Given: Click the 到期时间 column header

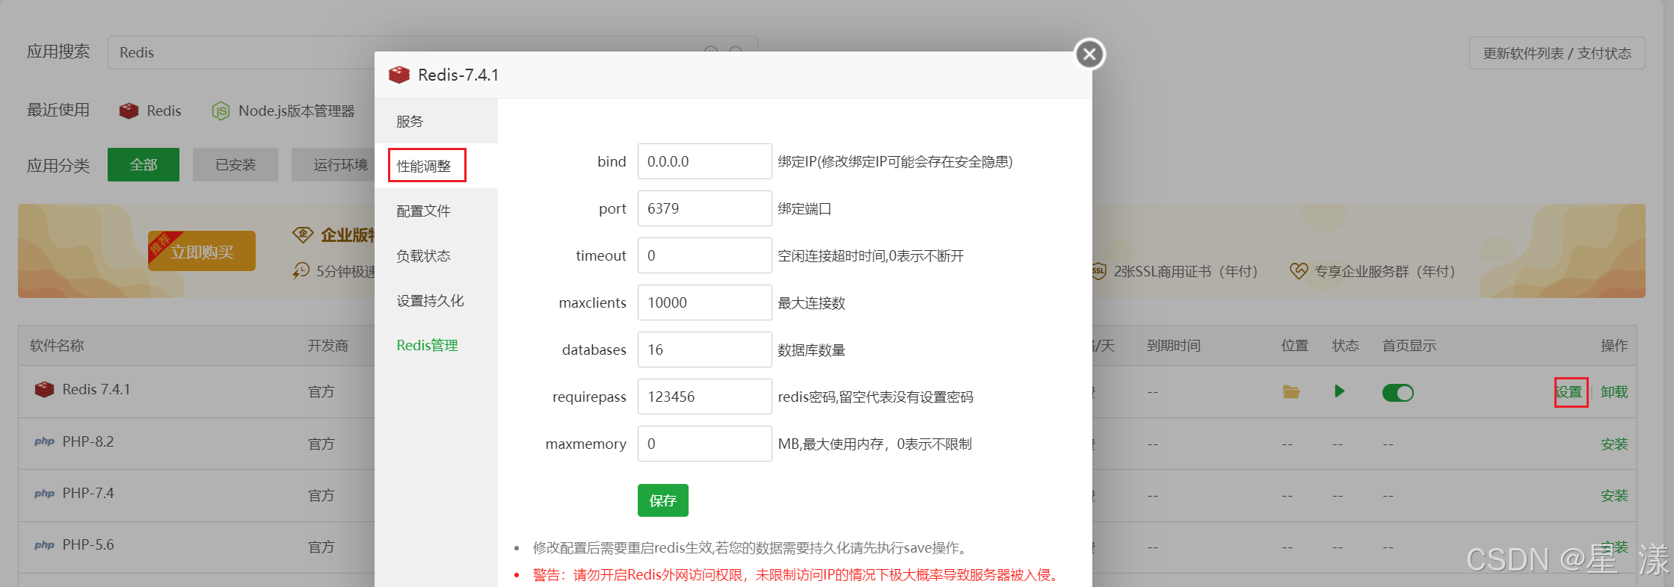Looking at the screenshot, I should pos(1174,346).
